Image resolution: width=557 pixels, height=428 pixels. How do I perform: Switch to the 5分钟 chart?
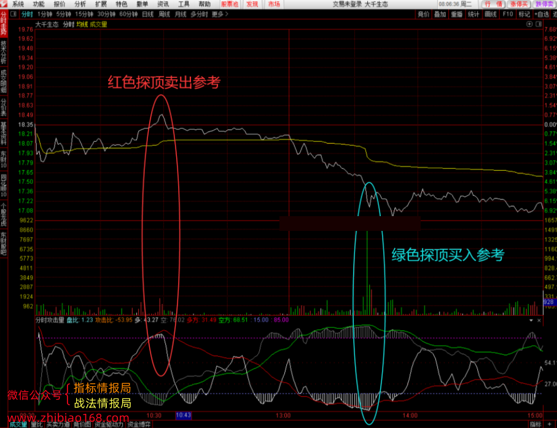click(64, 14)
